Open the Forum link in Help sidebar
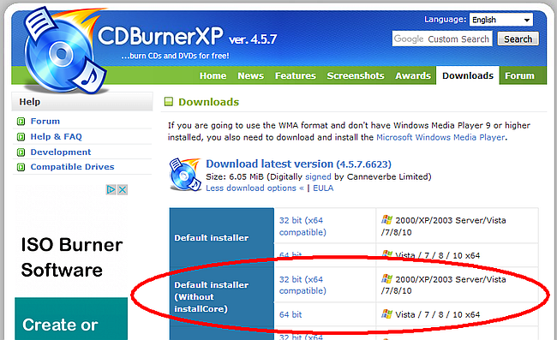 [45, 122]
